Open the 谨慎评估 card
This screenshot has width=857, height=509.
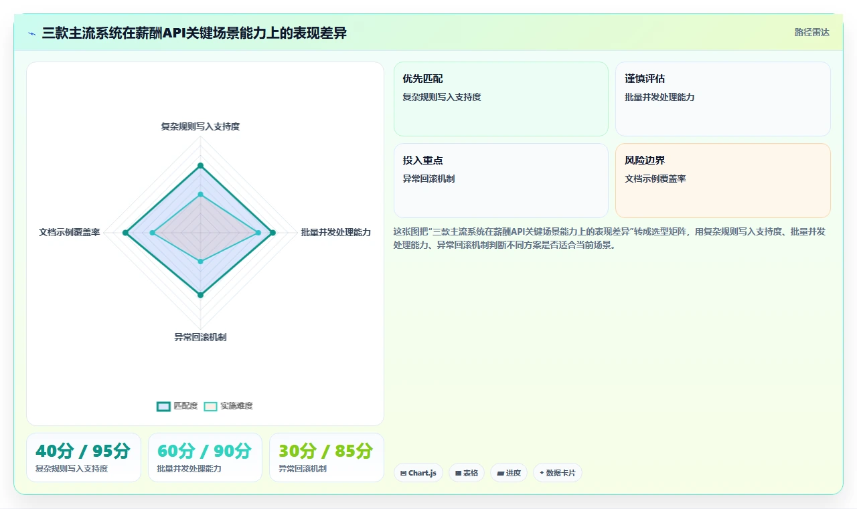click(x=723, y=99)
